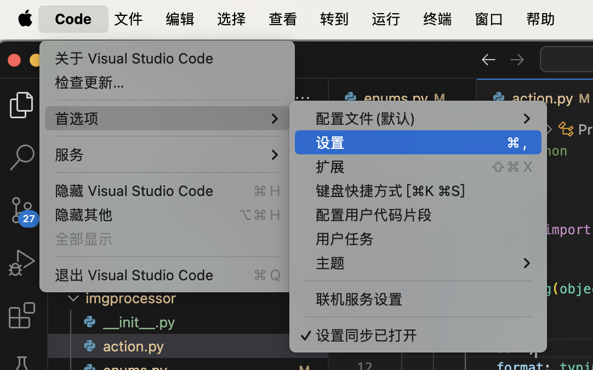The height and width of the screenshot is (370, 593).
Task: Choose 退出 Visual Studio Code
Action: 167,275
